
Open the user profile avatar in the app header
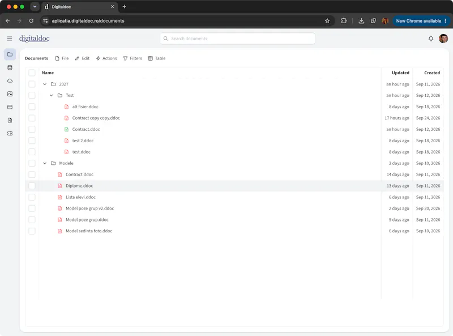point(443,39)
